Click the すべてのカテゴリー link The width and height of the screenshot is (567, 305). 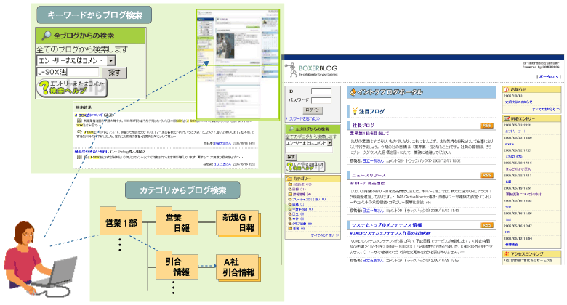325,235
